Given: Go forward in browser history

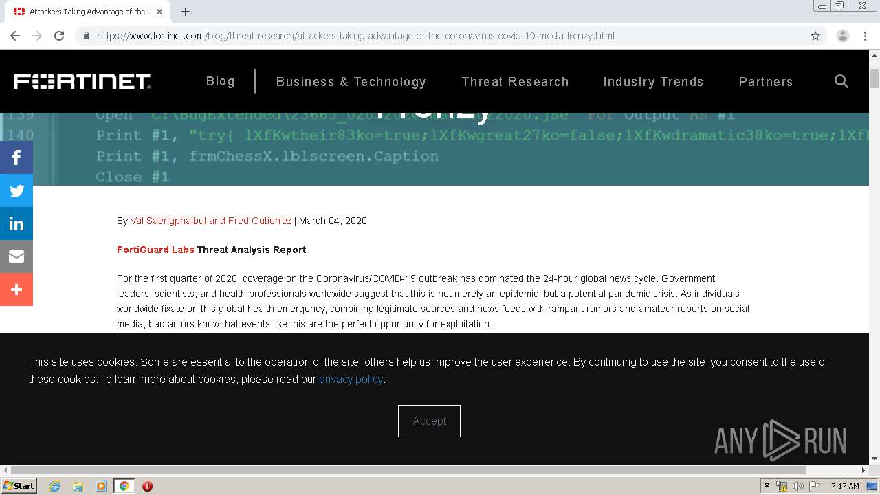Looking at the screenshot, I should pyautogui.click(x=37, y=36).
